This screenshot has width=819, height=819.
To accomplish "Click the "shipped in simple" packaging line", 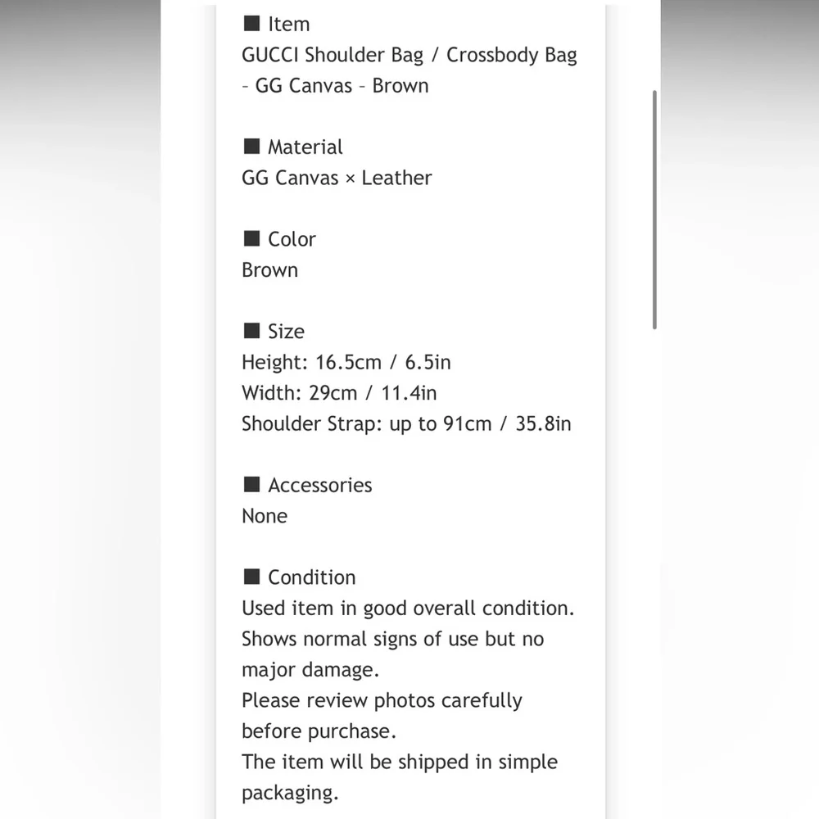I will tap(400, 762).
